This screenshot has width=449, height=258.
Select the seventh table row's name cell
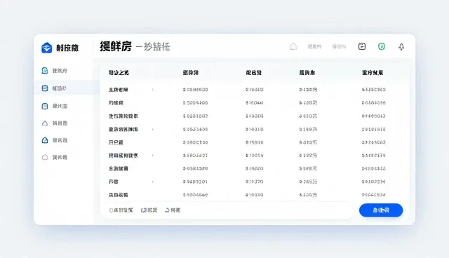(119, 168)
